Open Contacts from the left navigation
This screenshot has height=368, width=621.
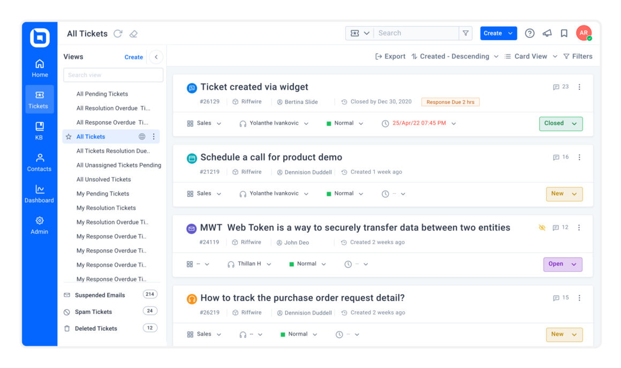pyautogui.click(x=39, y=162)
